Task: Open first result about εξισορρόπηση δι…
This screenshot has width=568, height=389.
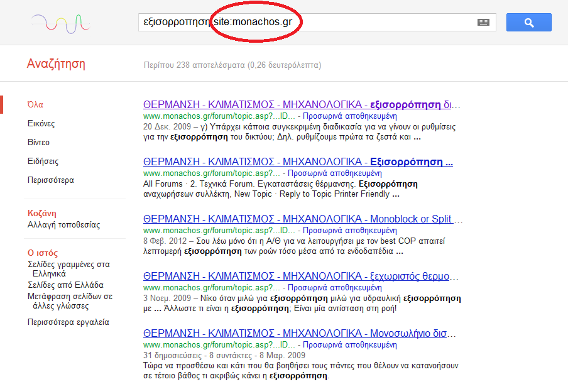Action: [x=301, y=105]
